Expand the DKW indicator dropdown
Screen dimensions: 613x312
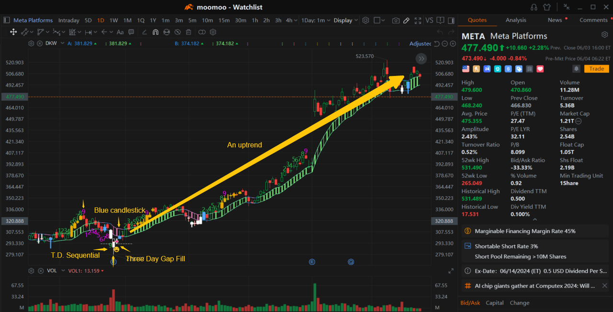point(62,43)
